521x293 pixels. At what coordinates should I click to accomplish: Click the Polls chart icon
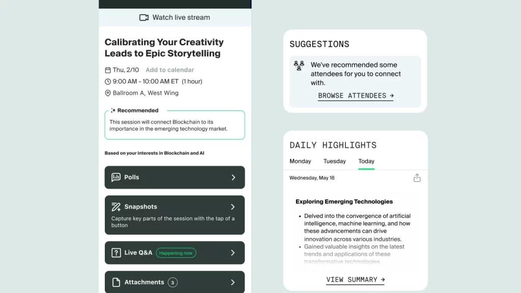[116, 177]
